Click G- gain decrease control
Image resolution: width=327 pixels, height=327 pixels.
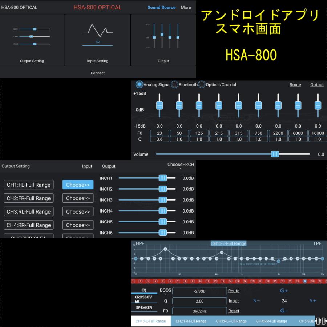pos(284,311)
